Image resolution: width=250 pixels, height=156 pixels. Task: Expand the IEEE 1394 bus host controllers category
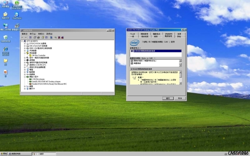point(25,48)
